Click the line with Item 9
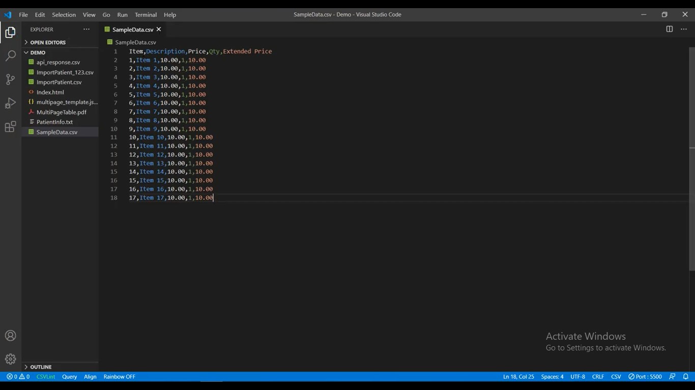The height and width of the screenshot is (390, 695). [167, 129]
